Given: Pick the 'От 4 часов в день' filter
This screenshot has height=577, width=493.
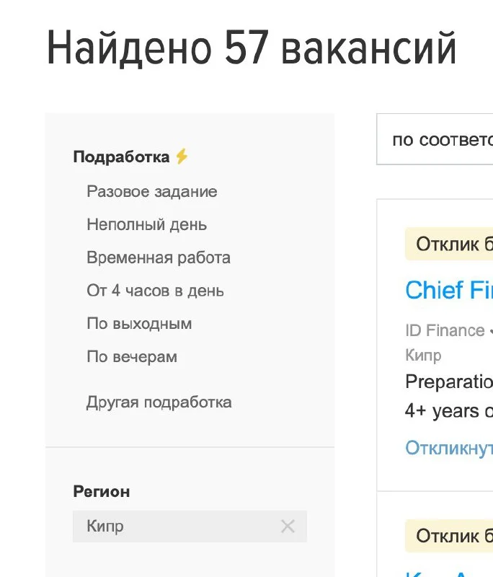Looking at the screenshot, I should coord(156,291).
